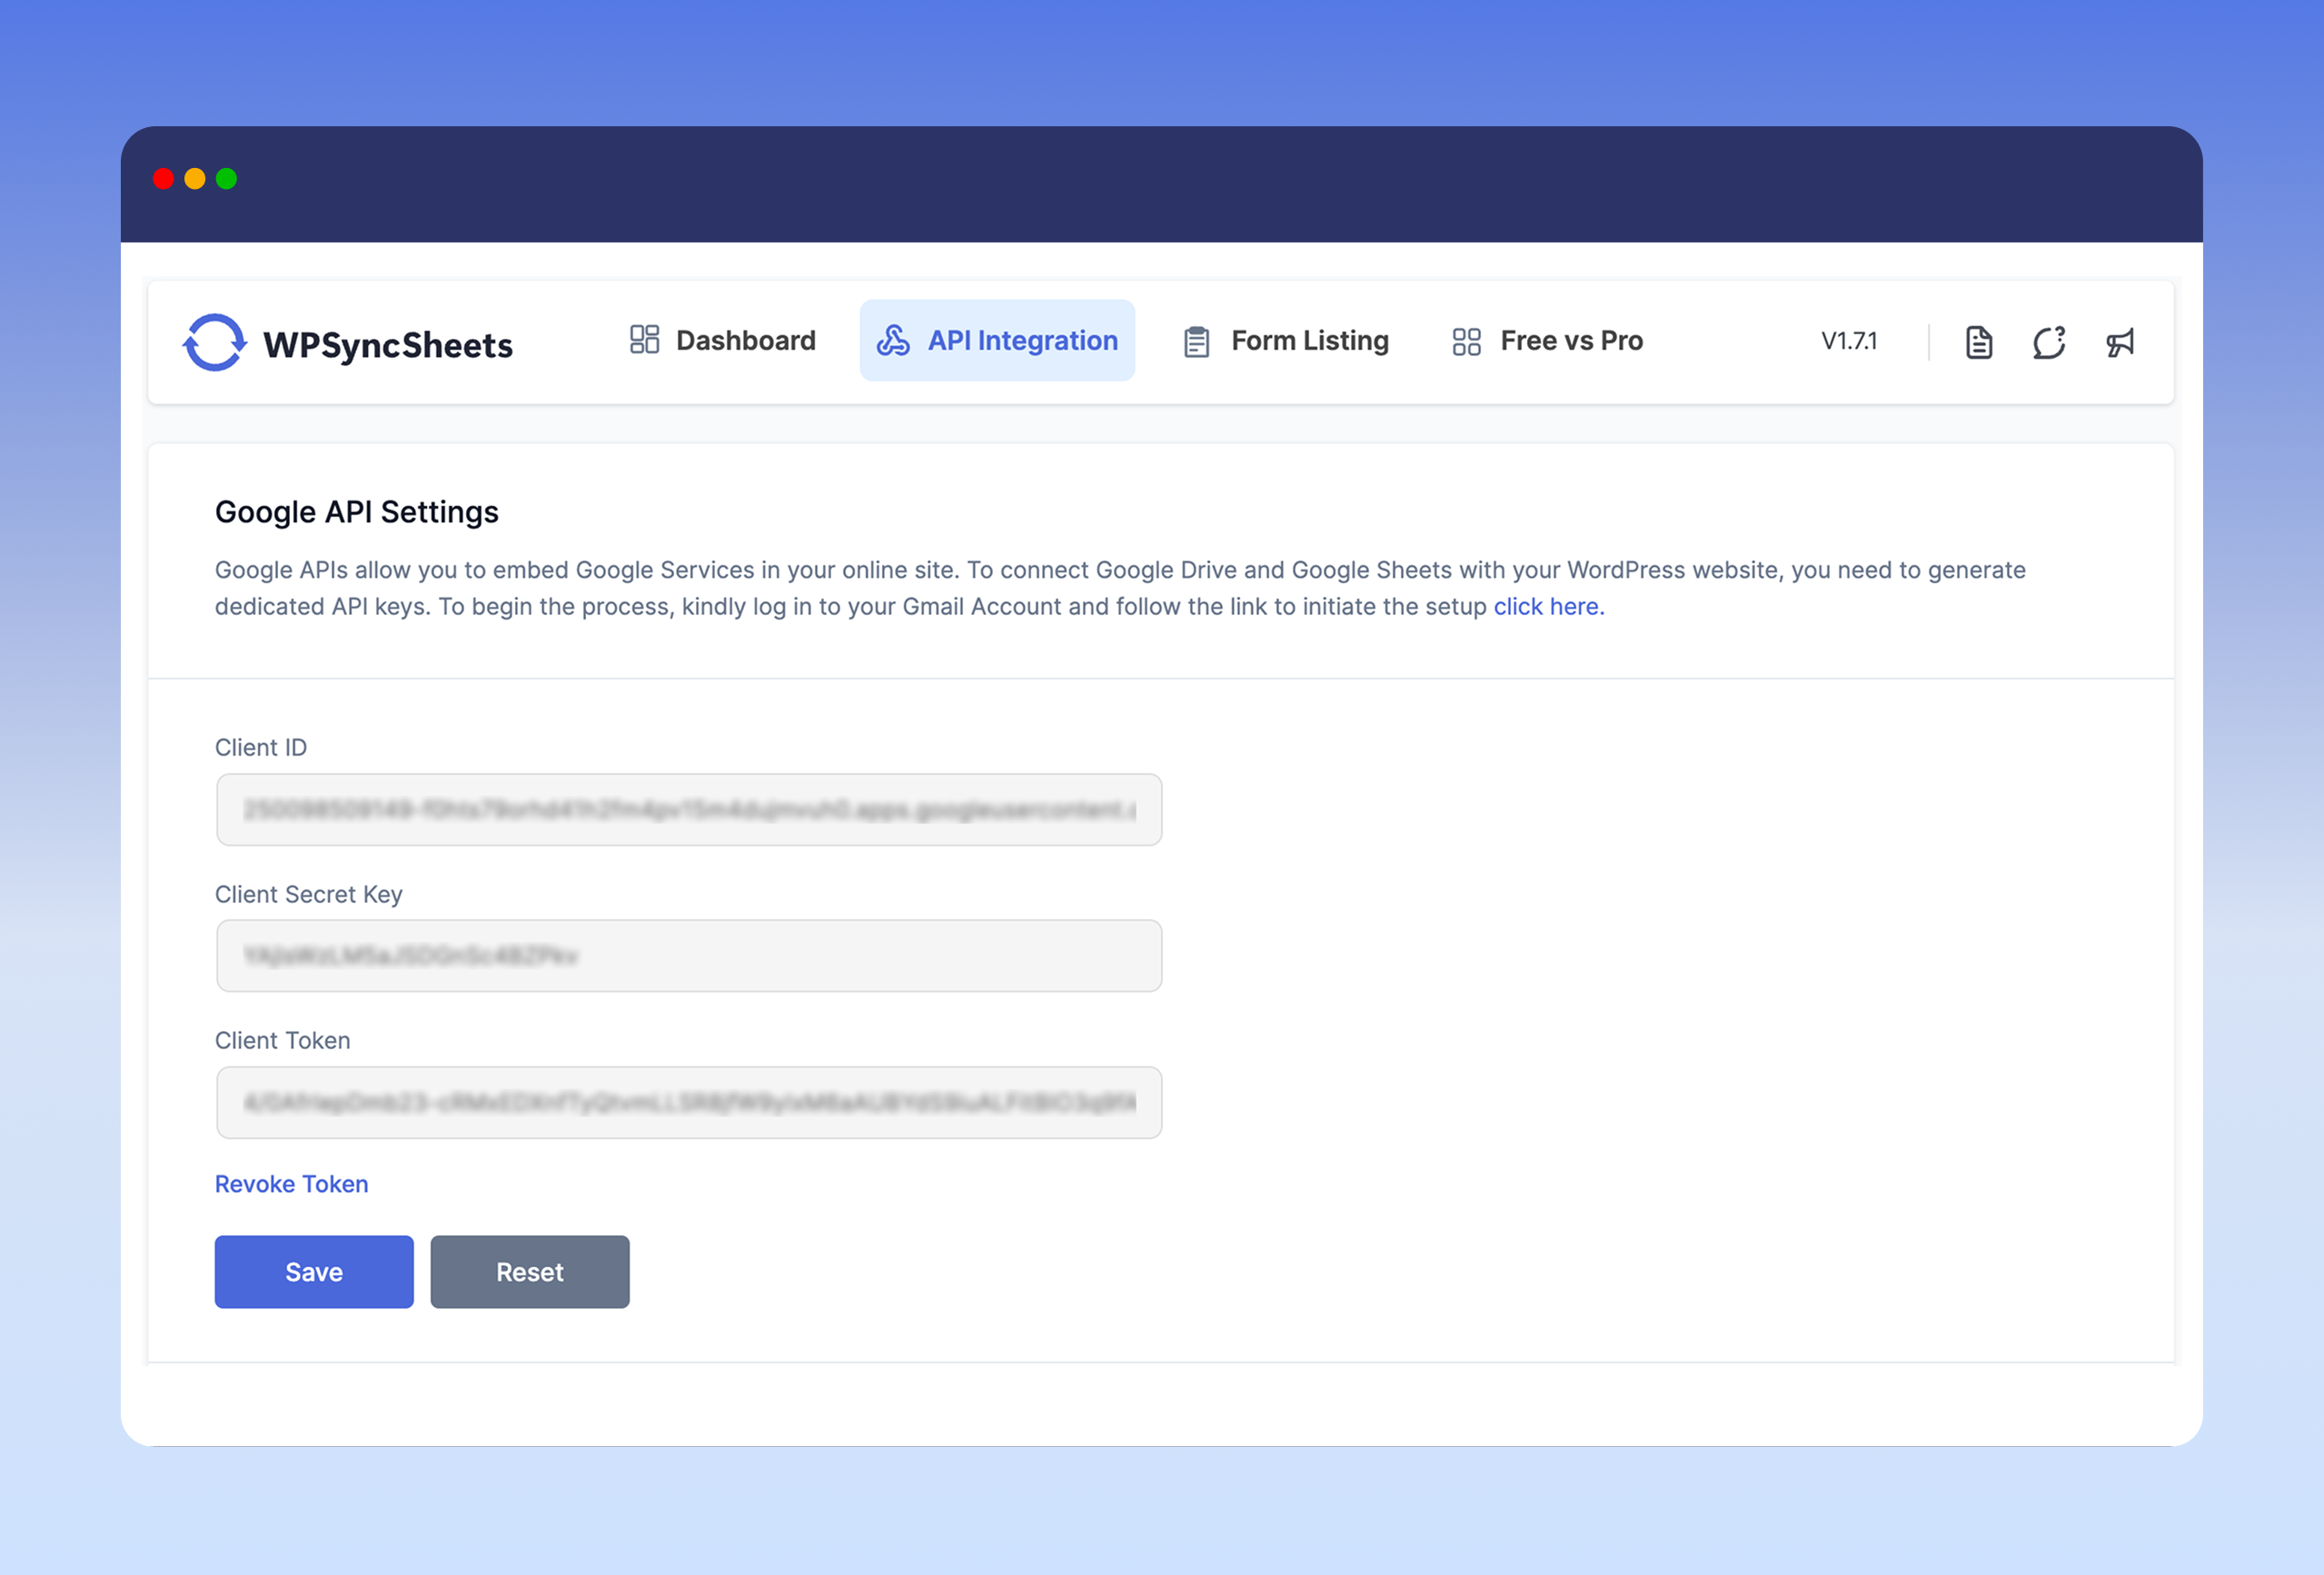Focus the Client ID input field
The image size is (2324, 1575).
click(x=689, y=809)
